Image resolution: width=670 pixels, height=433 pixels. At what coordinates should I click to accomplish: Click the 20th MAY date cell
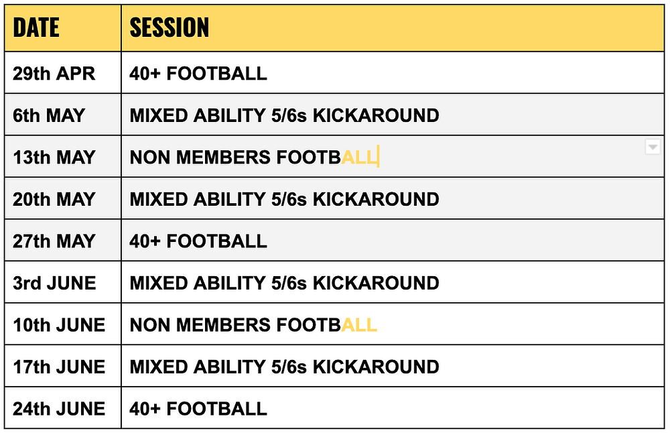(63, 198)
